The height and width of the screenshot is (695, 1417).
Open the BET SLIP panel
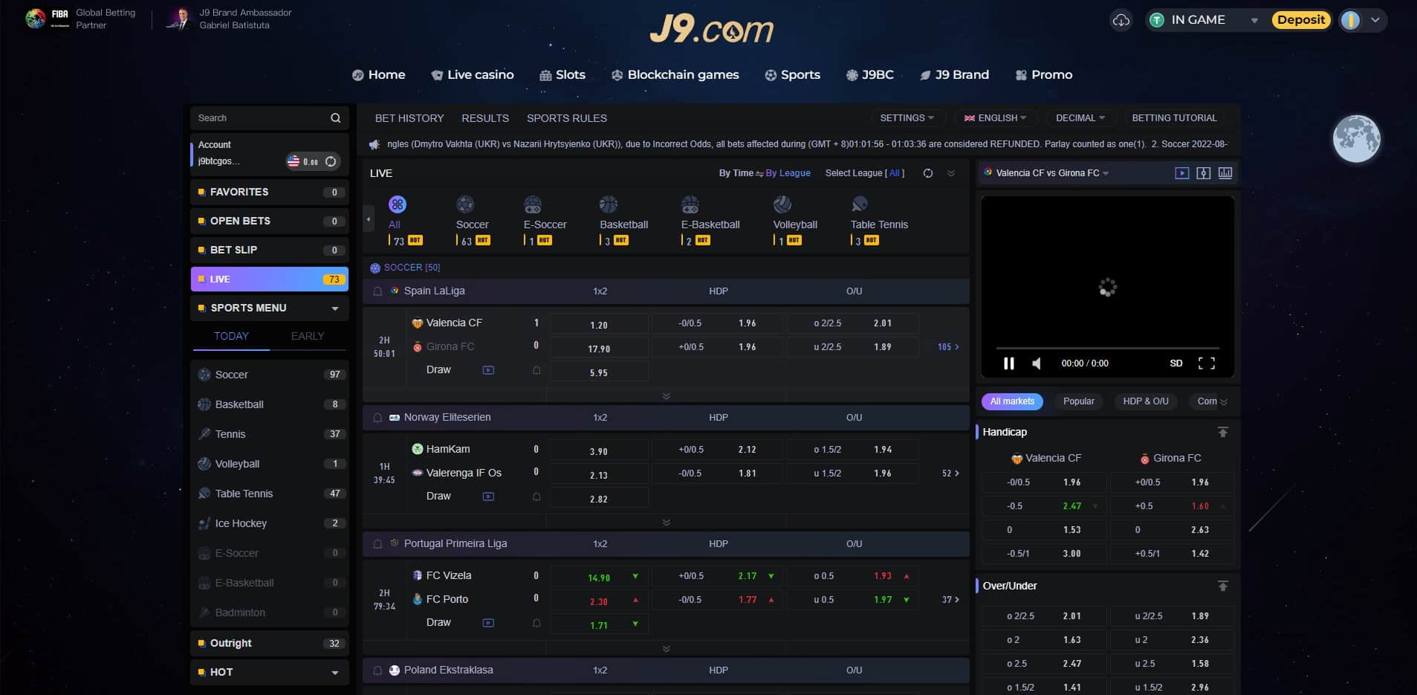click(x=270, y=250)
